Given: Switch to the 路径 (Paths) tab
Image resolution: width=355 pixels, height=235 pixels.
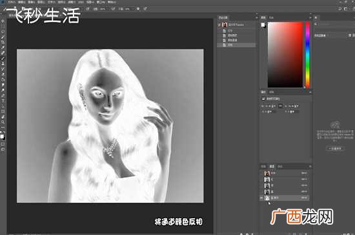Looking at the screenshot, I should (280, 166).
